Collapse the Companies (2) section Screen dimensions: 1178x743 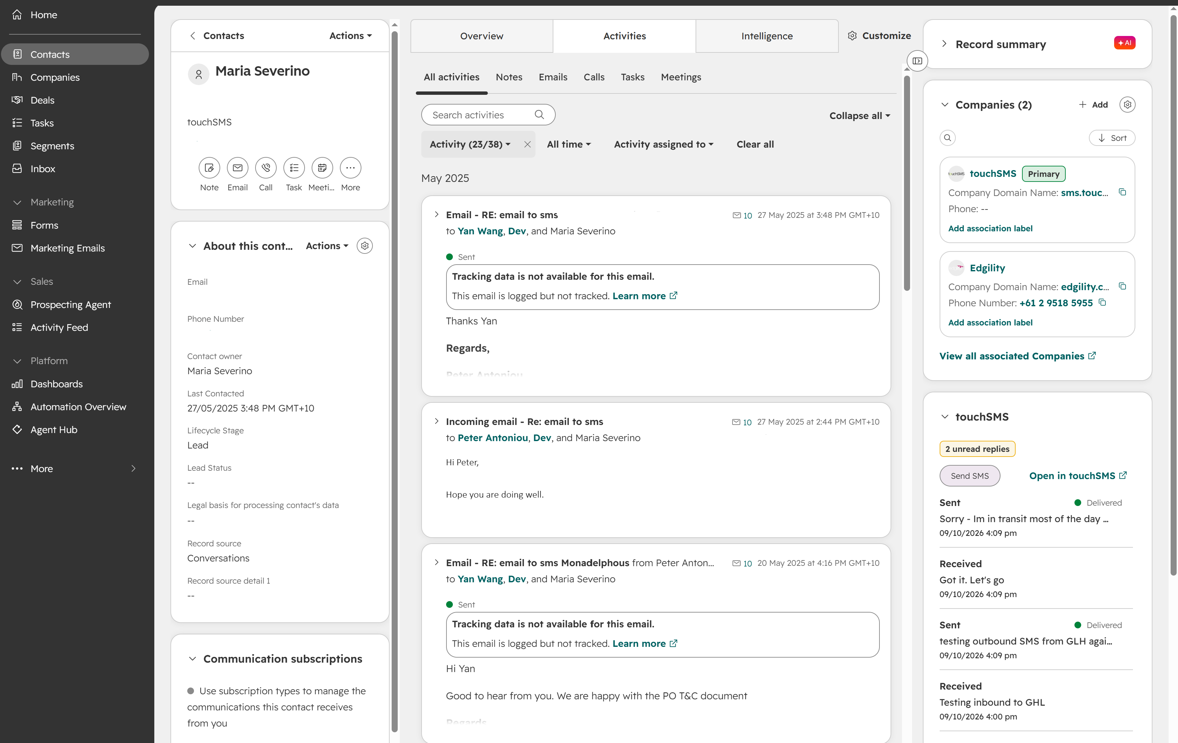(945, 105)
